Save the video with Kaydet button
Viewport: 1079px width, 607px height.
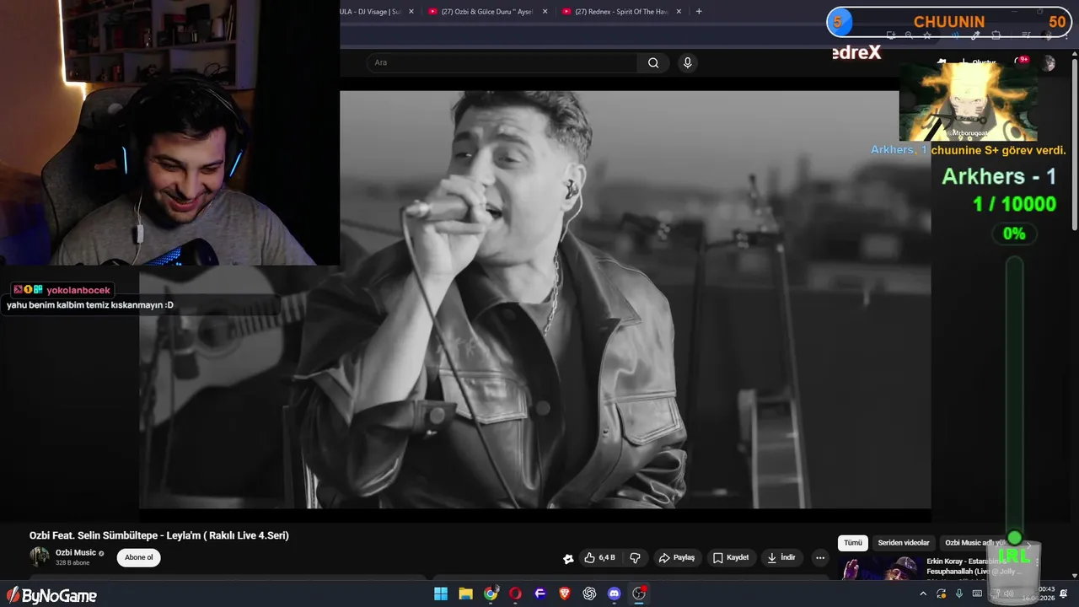click(731, 557)
